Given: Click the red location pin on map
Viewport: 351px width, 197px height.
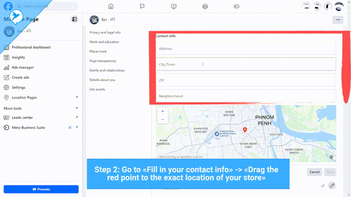Looking at the screenshot, I should 245,130.
